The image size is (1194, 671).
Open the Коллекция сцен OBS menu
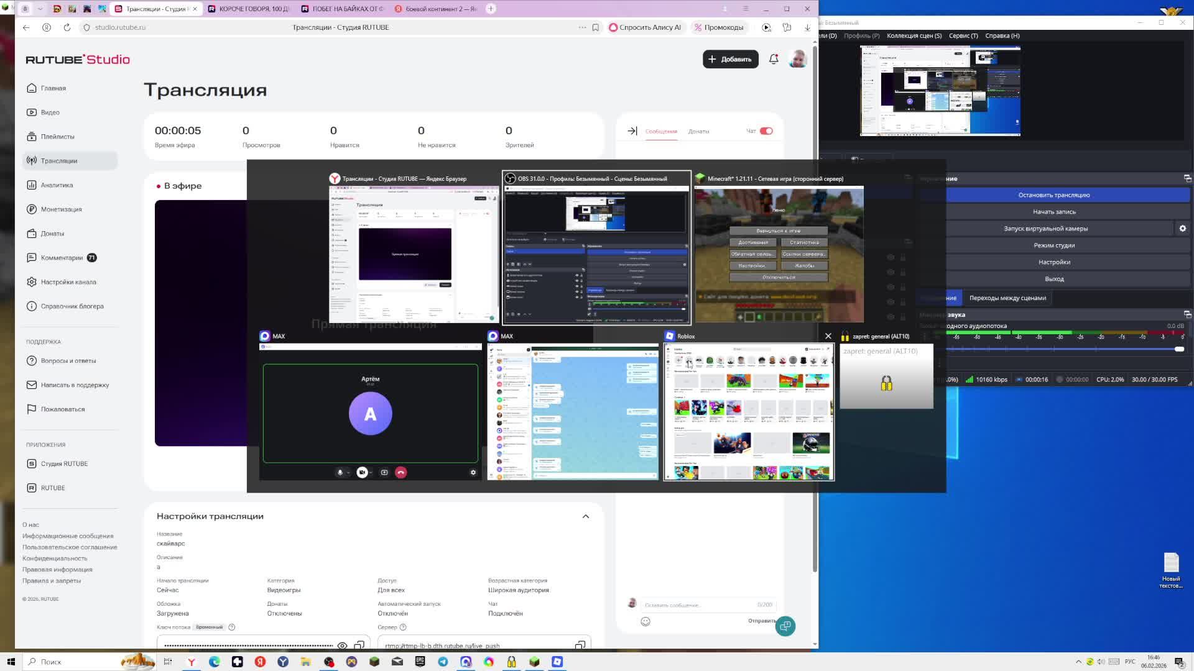[x=914, y=35]
